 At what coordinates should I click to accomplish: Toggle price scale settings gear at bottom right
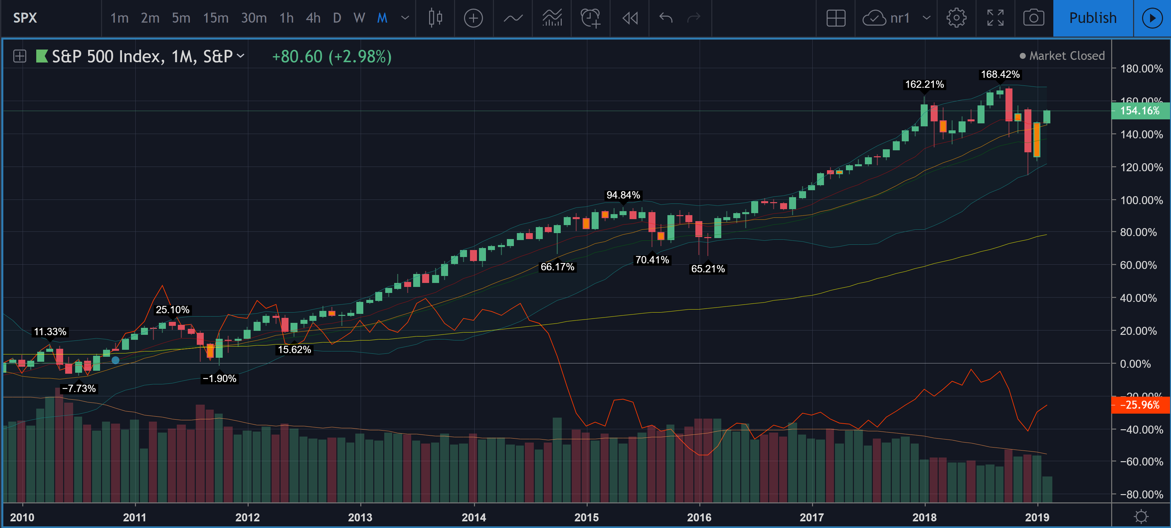tap(1140, 516)
